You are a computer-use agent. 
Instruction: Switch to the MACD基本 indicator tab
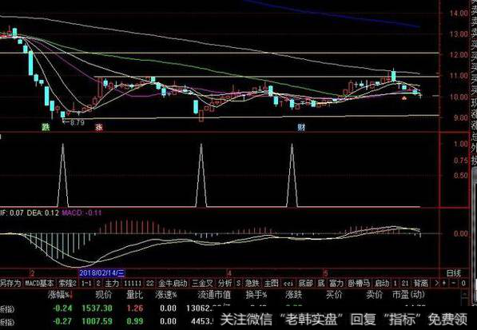click(x=39, y=283)
